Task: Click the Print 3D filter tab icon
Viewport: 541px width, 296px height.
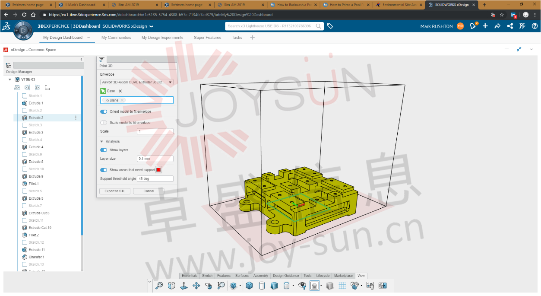Action: [x=101, y=59]
